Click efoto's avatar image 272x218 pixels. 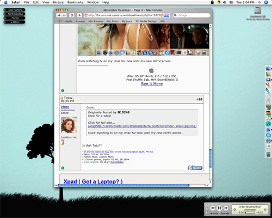pos(69,125)
